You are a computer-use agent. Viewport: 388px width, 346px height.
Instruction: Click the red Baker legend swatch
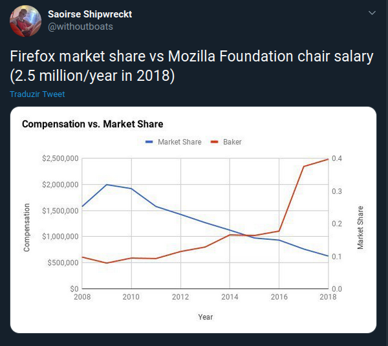215,142
